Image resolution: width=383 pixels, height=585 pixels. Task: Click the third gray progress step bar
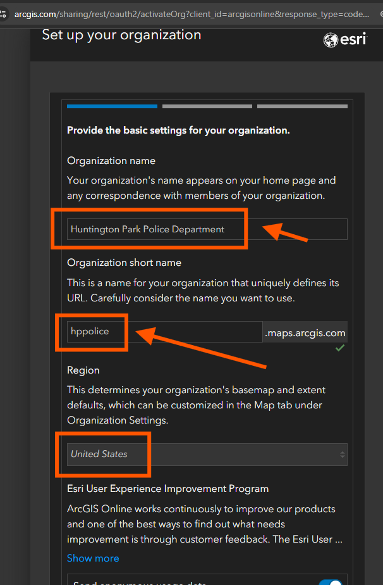302,106
